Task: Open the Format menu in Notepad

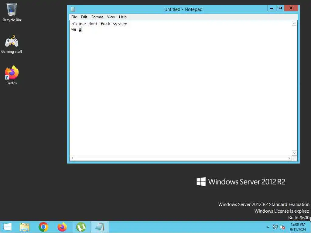Action: pos(97,17)
